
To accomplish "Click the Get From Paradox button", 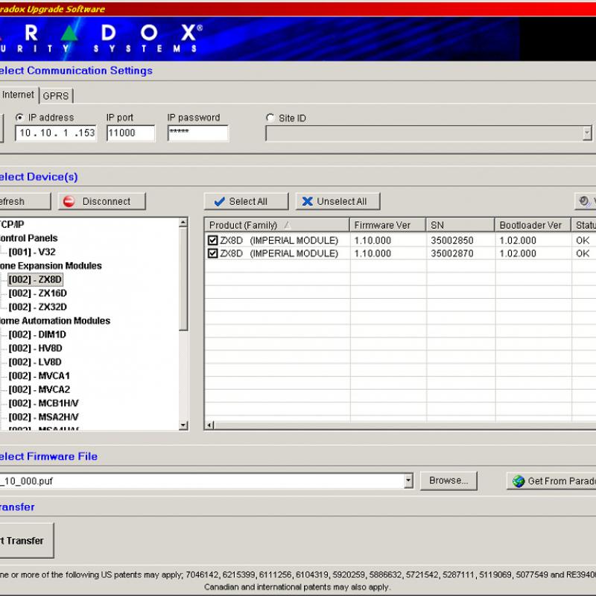I will click(551, 481).
